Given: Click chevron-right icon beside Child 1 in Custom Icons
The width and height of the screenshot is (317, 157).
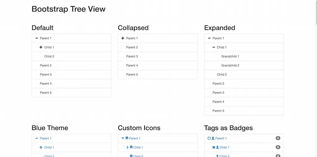Looking at the screenshot, I should 127,147.
